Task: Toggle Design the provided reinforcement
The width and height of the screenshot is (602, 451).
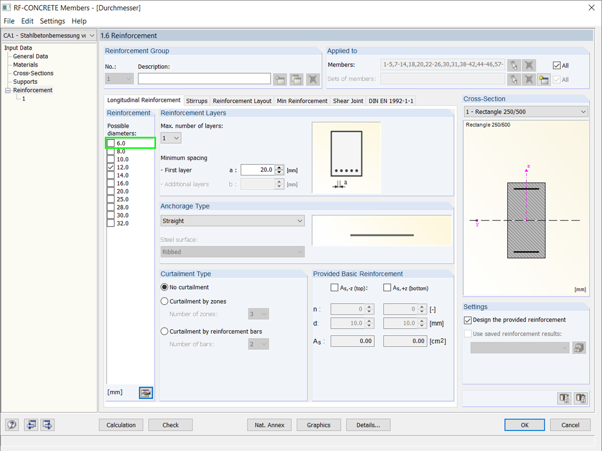Action: (468, 320)
